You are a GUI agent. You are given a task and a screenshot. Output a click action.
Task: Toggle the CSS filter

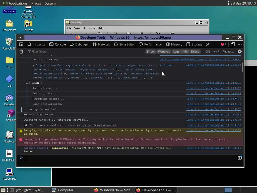pos(208,52)
